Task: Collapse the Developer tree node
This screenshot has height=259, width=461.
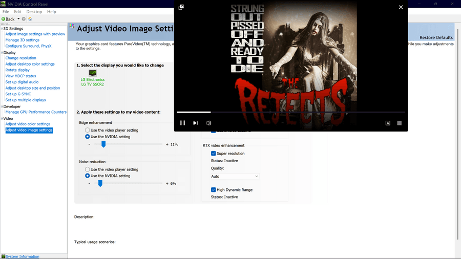Action: point(2,107)
